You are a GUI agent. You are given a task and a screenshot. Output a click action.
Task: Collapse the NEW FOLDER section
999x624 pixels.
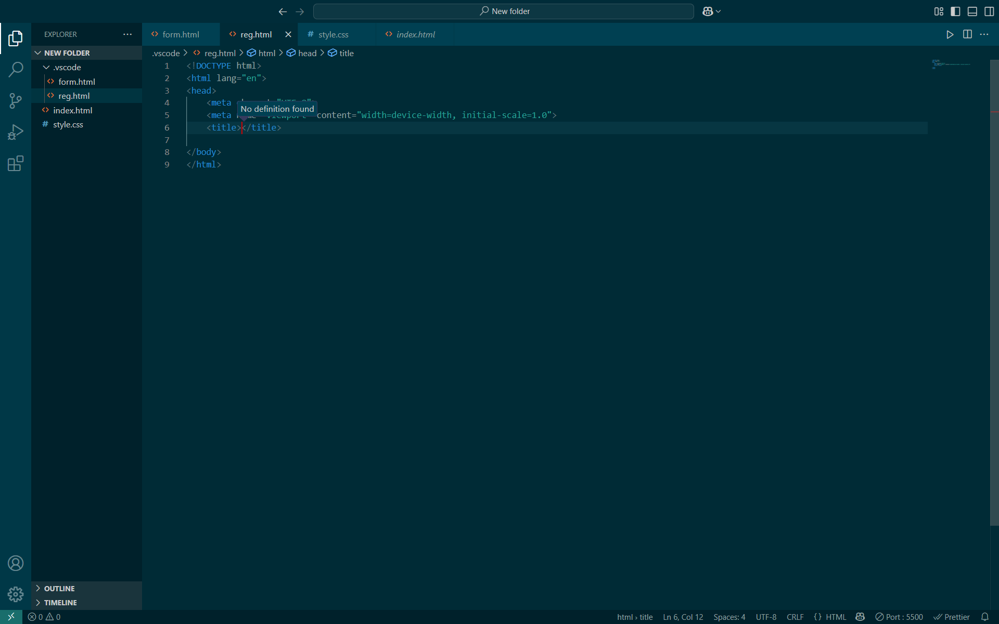coord(86,53)
